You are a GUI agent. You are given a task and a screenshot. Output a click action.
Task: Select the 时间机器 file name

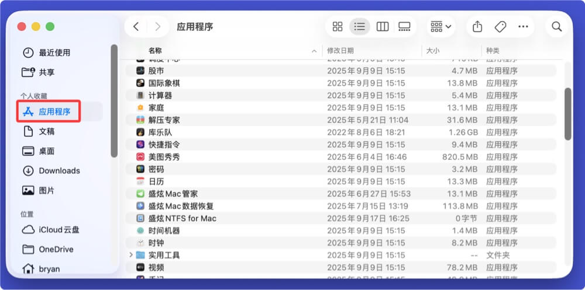164,230
